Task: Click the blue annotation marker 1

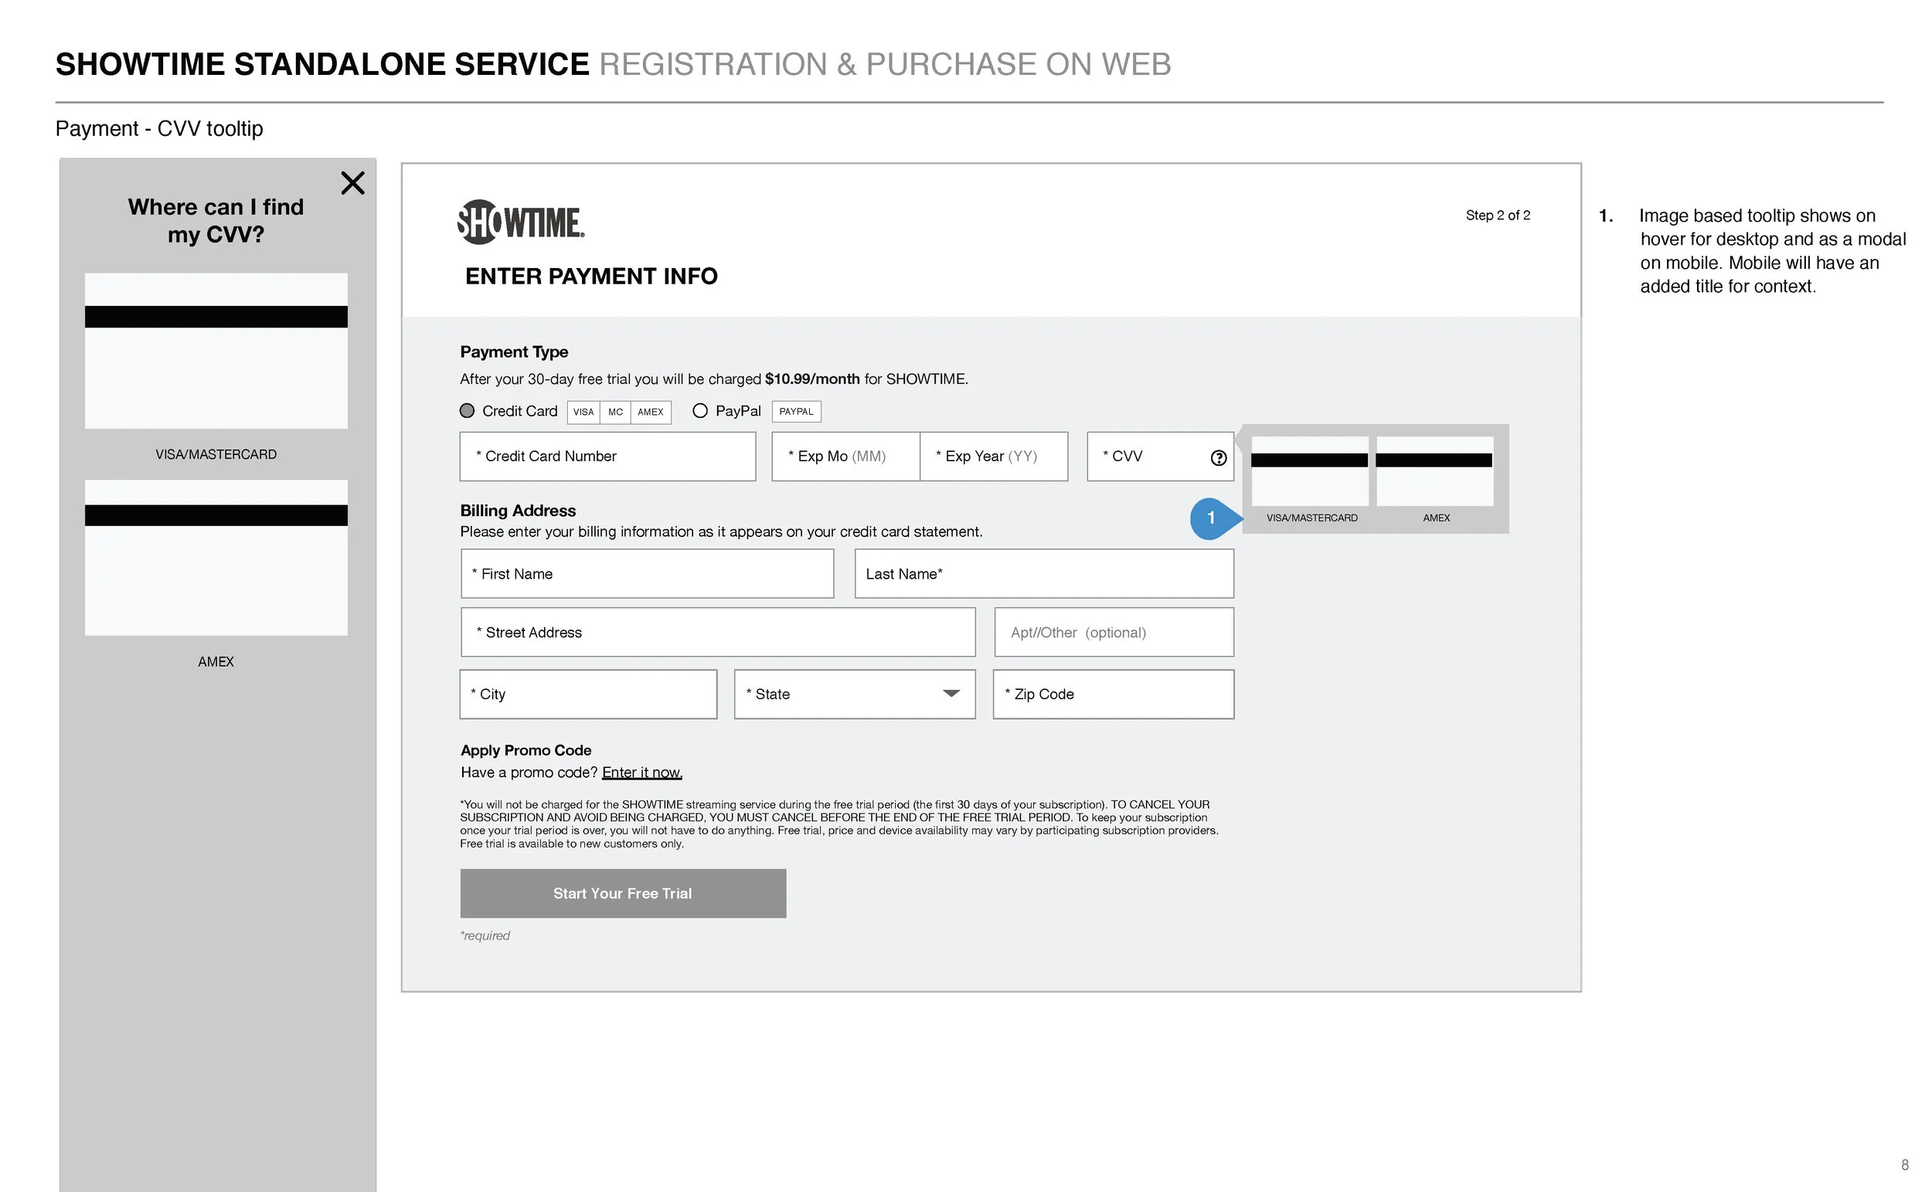Action: coord(1211,518)
